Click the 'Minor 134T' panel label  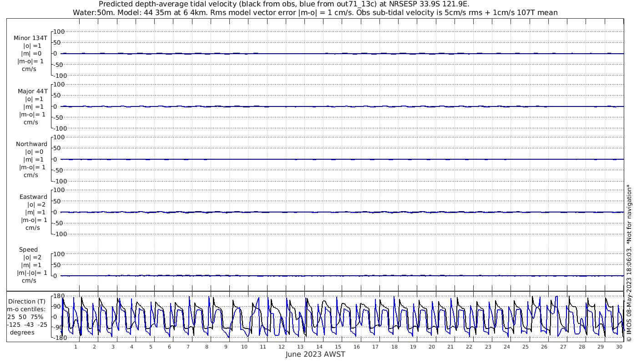pyautogui.click(x=30, y=38)
